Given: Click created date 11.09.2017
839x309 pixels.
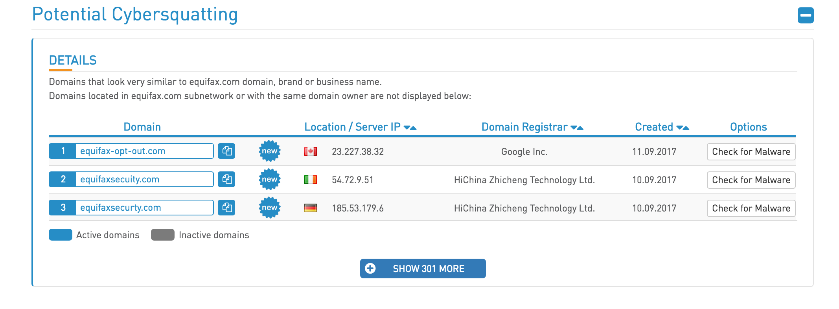Looking at the screenshot, I should point(654,152).
